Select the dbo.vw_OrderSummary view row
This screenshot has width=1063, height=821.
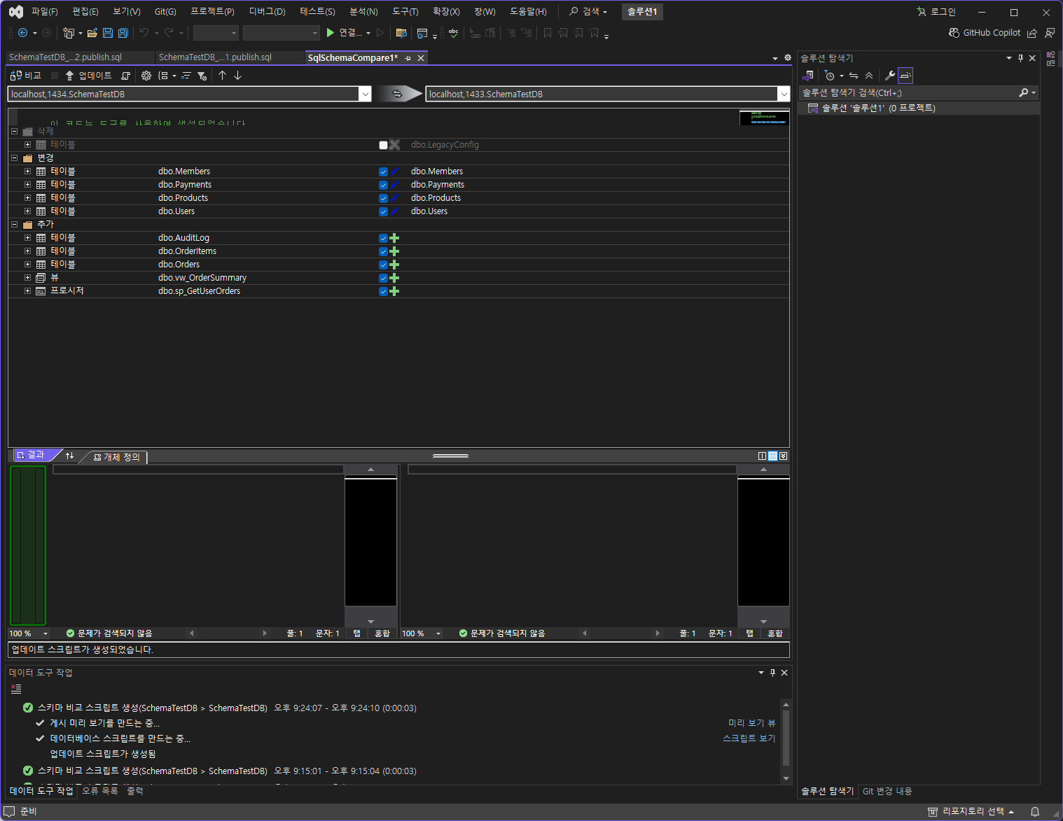(398, 278)
